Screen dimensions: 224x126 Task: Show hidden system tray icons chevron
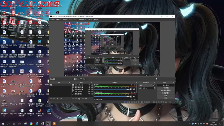pos(190,124)
